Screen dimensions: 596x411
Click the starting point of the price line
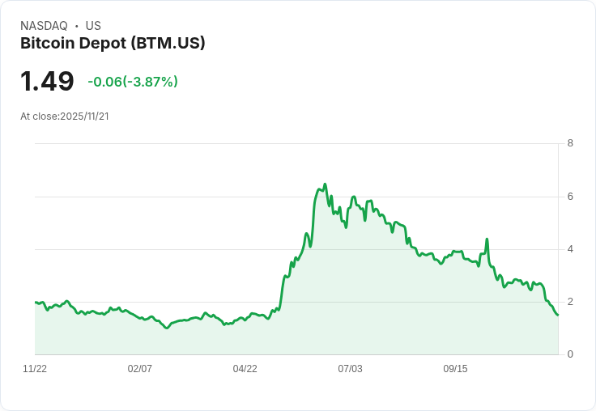tap(36, 303)
